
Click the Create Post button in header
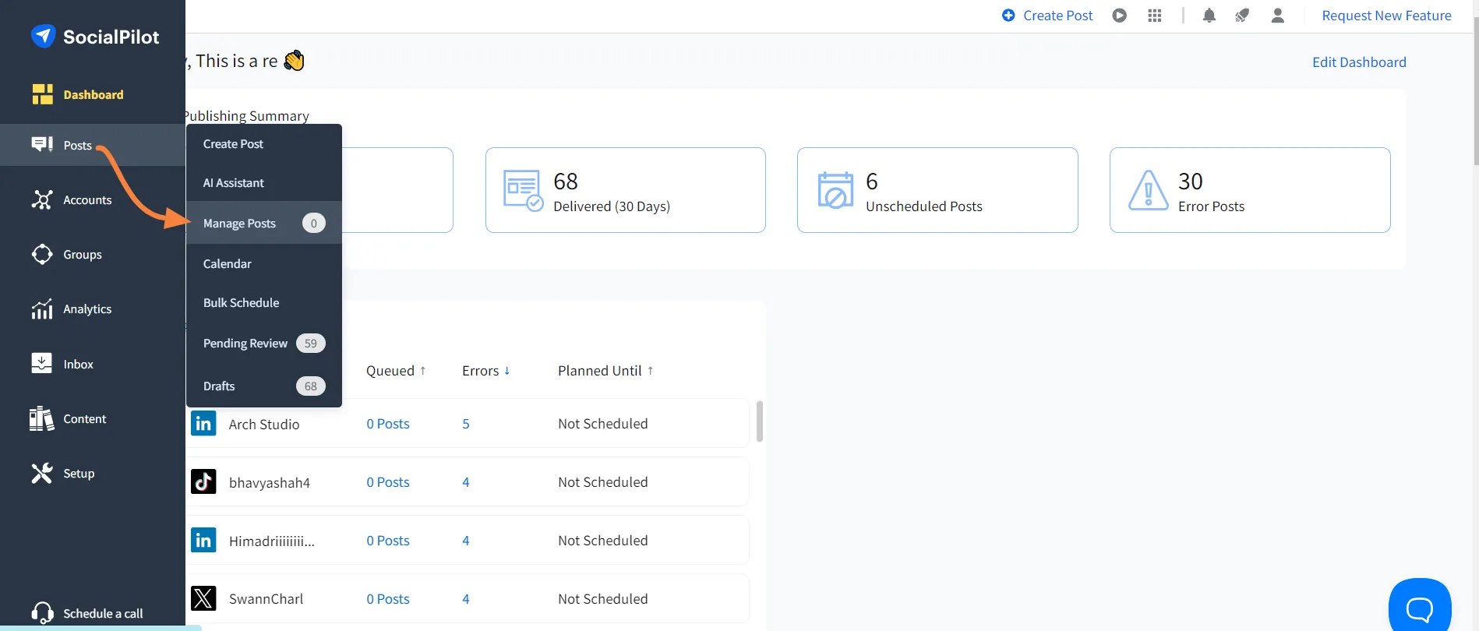point(1047,16)
